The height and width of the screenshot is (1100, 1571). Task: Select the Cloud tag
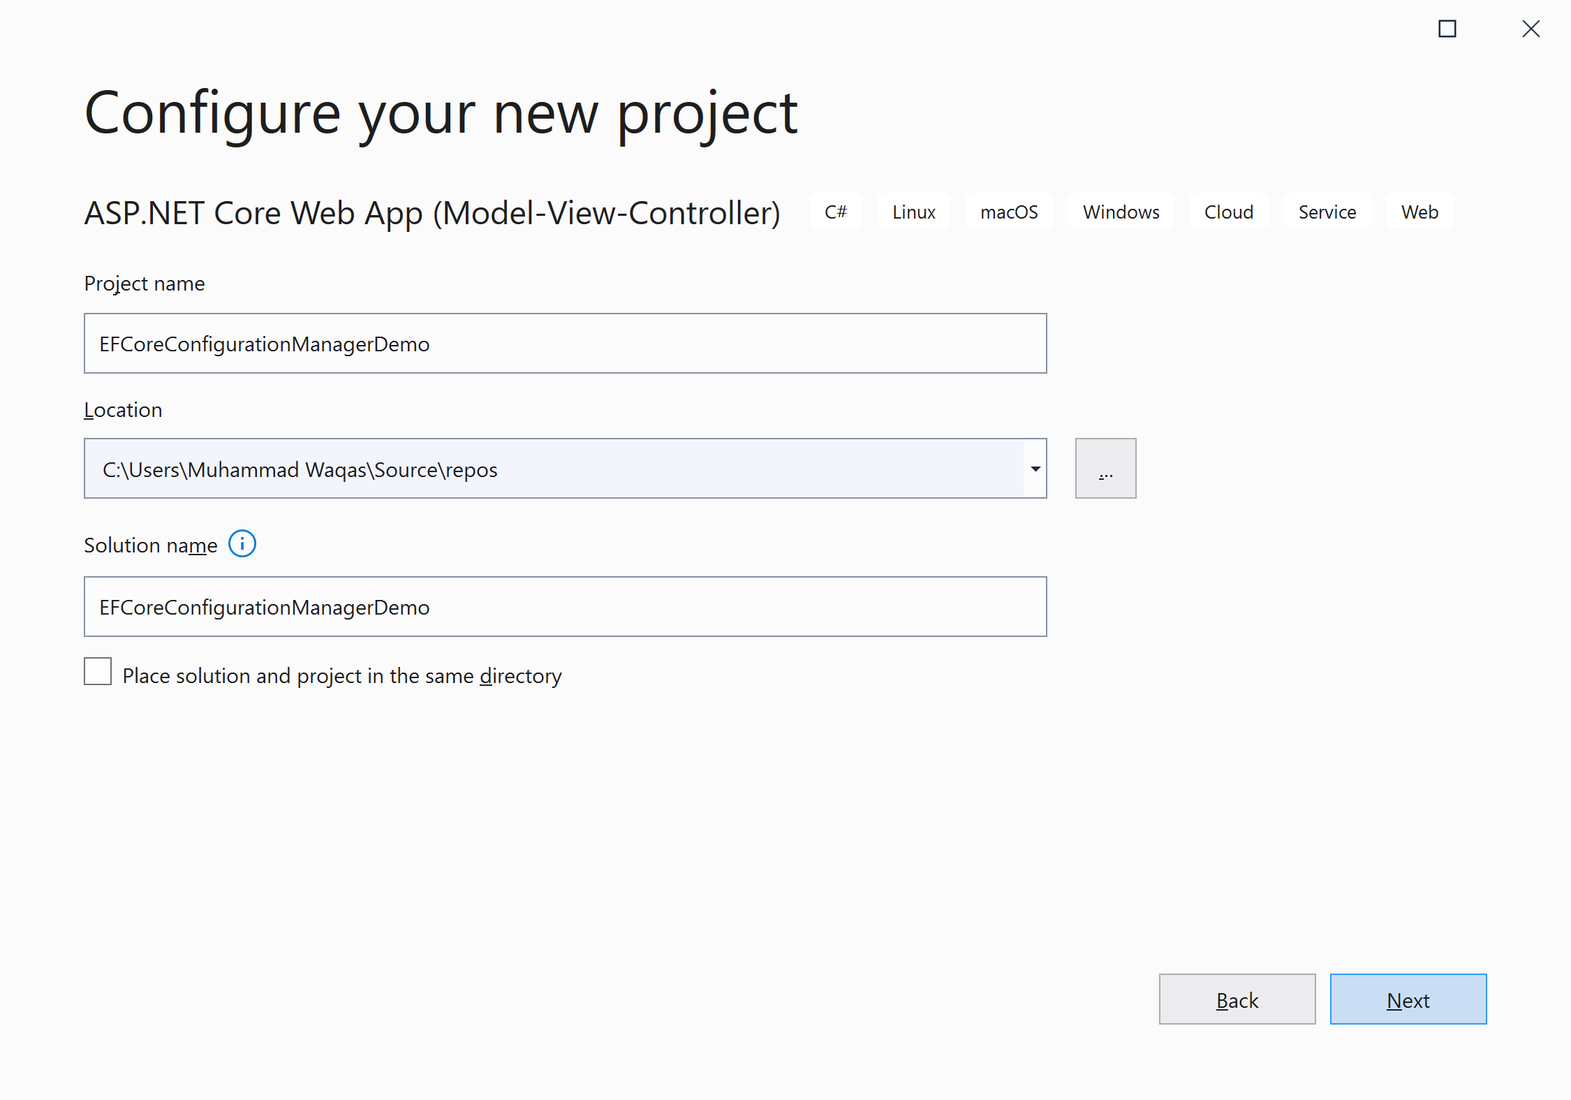coord(1228,212)
